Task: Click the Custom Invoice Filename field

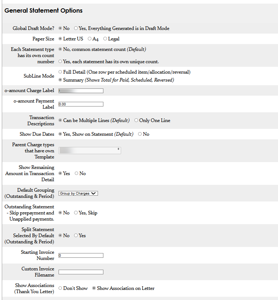Action: (x=81, y=272)
